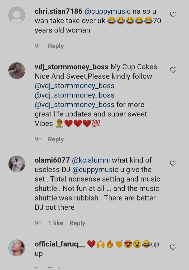Open the vdj_stormmoney_boss username in bold
Image resolution: width=189 pixels, height=270 pixels.
71,67
